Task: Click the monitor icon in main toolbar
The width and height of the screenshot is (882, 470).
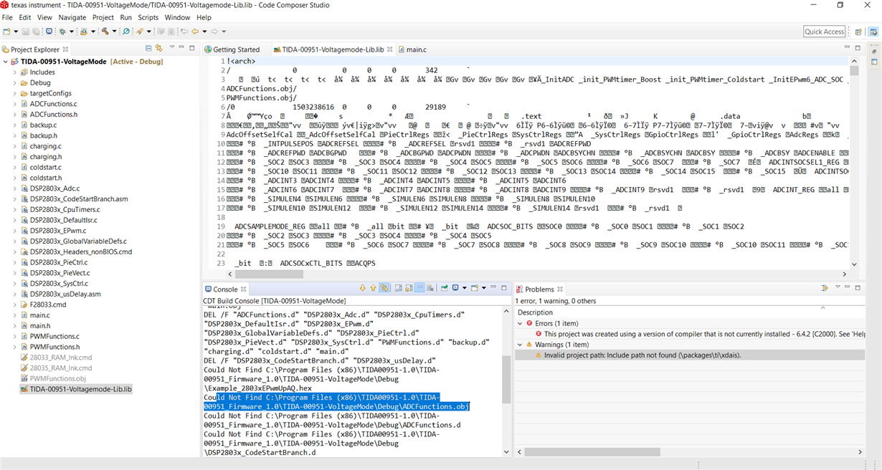Action: 49,32
